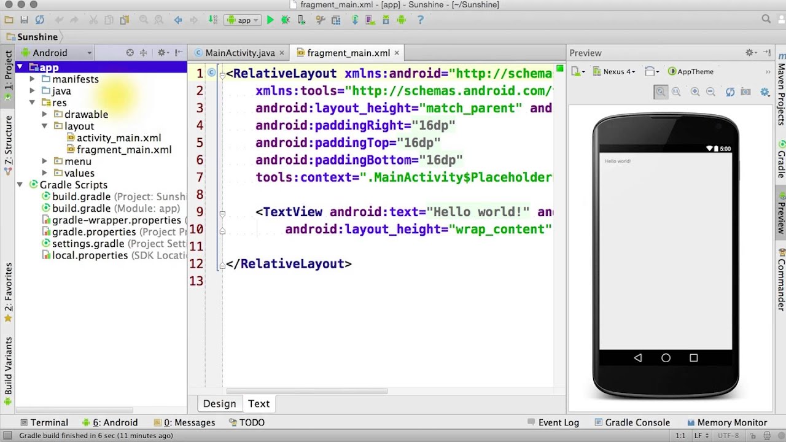The width and height of the screenshot is (786, 442).
Task: Toggle the Build Variants side stripe
Action: pyautogui.click(x=8, y=370)
